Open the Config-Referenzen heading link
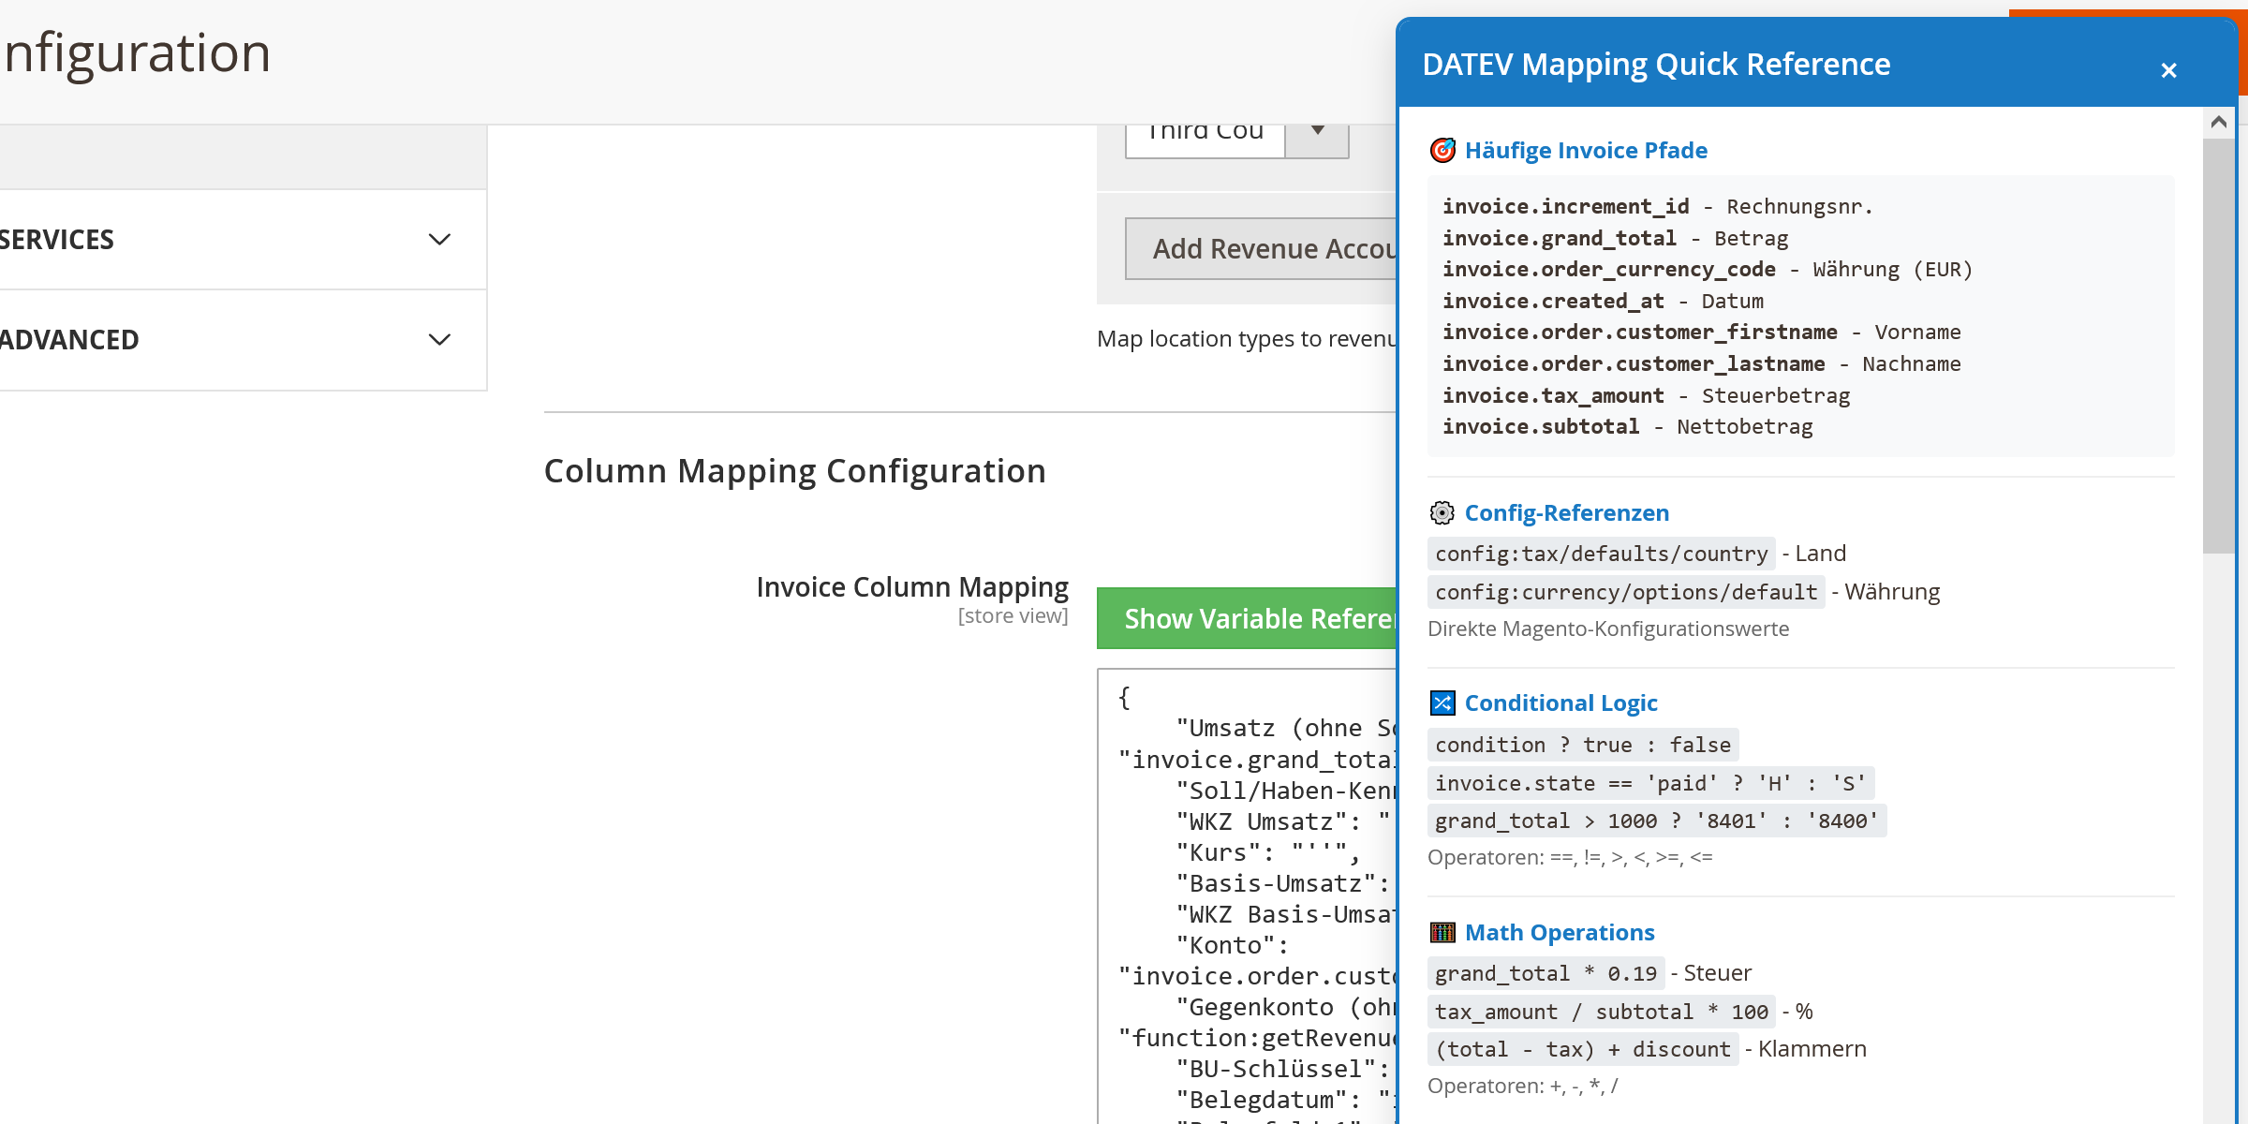Viewport: 2248px width, 1124px height. (x=1566, y=512)
